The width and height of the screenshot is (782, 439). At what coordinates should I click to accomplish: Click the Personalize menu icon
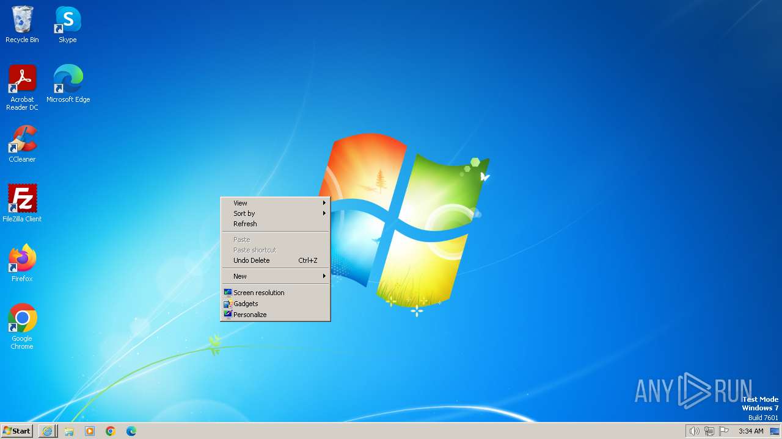point(228,315)
